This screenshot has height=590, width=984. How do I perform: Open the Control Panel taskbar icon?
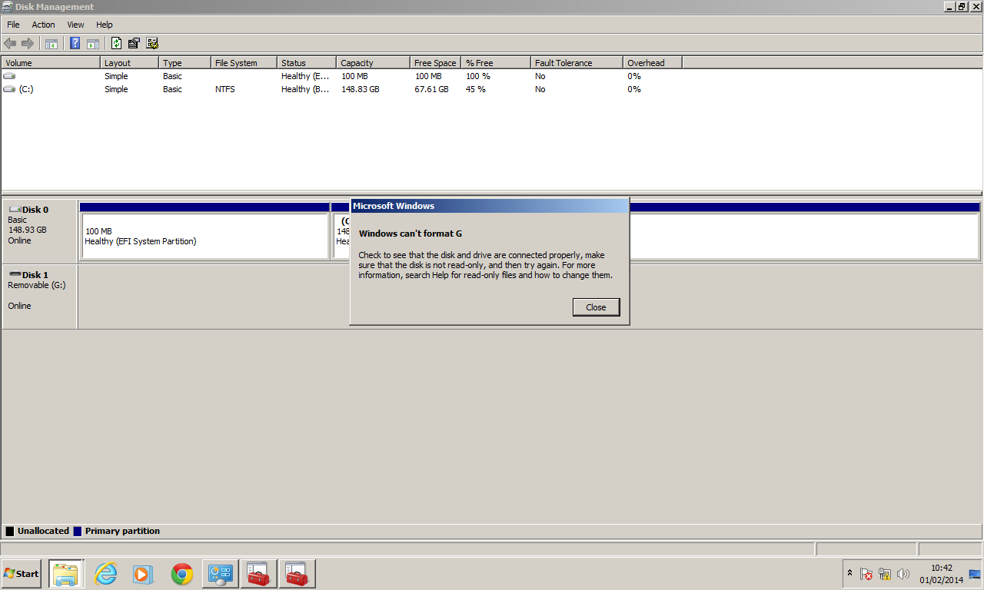click(x=221, y=574)
